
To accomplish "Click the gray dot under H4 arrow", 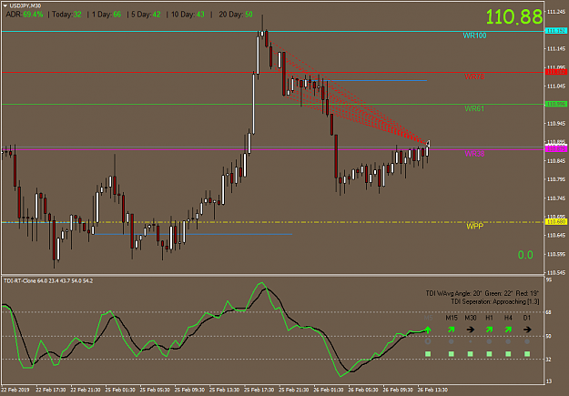I will click(x=508, y=341).
